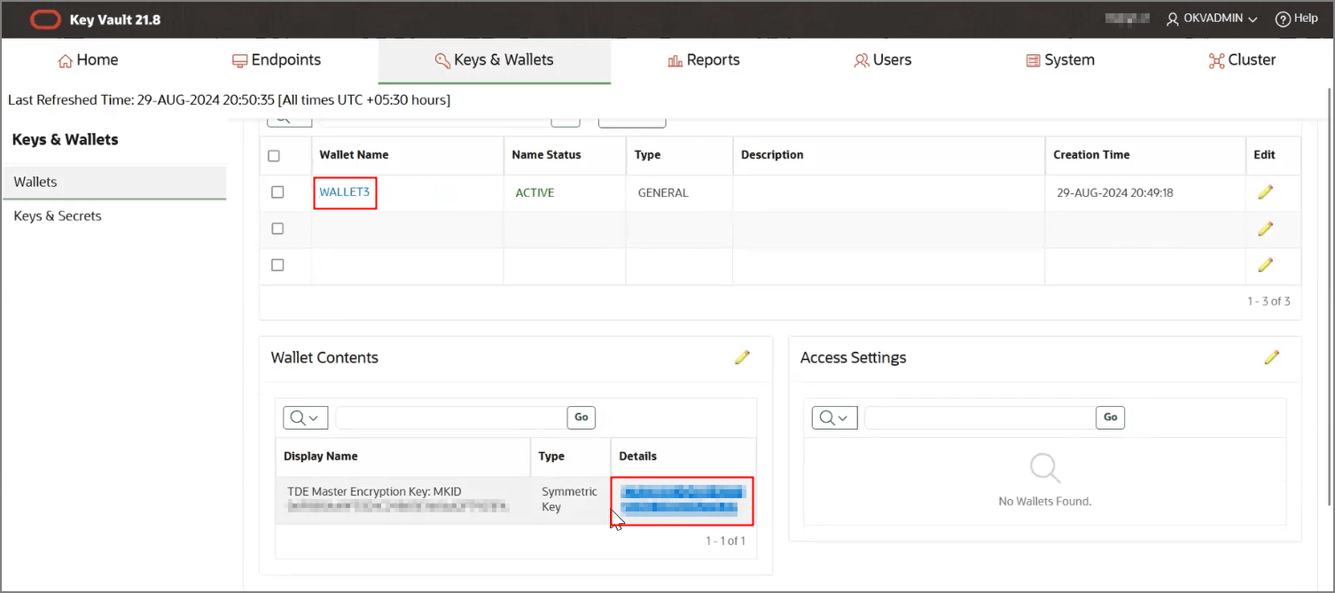The image size is (1335, 593).
Task: Click creation time 29-AUG-2024 20:49:18
Action: (x=1115, y=192)
